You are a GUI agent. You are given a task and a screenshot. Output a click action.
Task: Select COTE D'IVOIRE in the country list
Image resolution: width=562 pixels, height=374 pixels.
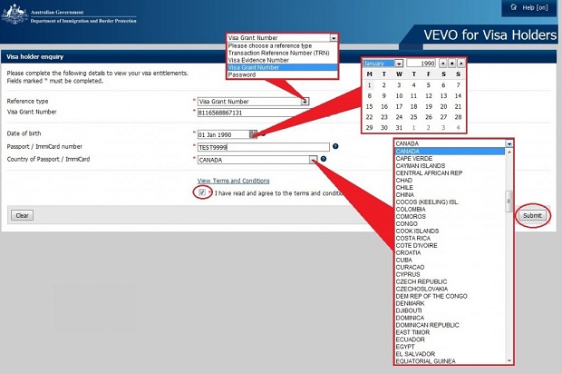451,245
